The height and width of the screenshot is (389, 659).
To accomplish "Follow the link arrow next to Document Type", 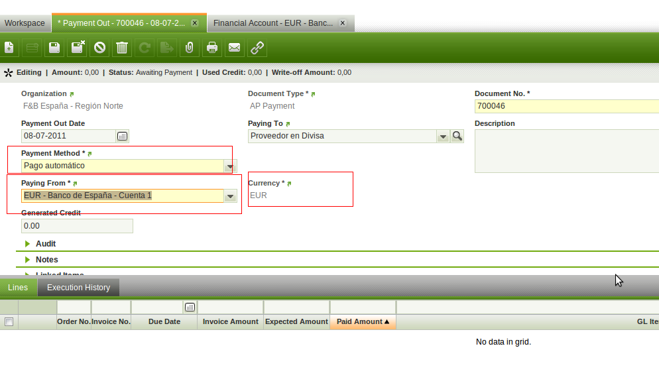I will [x=313, y=94].
